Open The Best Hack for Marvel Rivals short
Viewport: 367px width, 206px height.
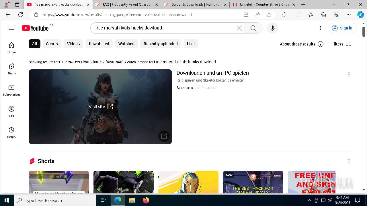coord(253,182)
